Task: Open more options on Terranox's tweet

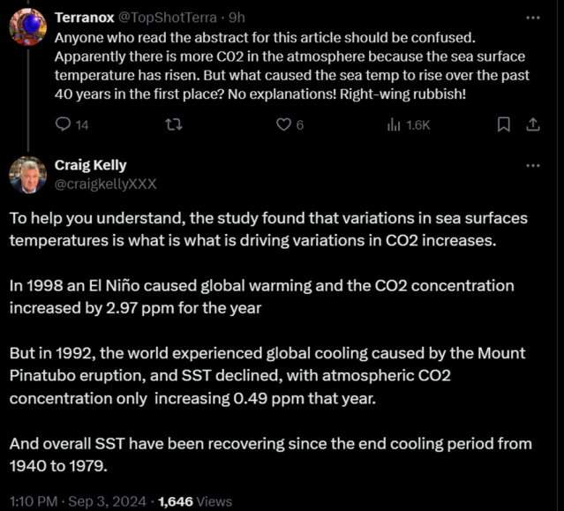Action: 532,18
